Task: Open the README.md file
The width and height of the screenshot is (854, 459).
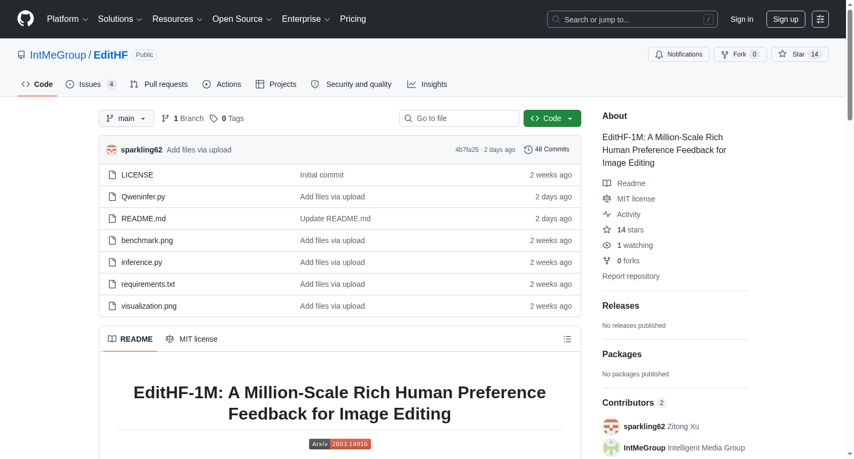Action: point(144,219)
